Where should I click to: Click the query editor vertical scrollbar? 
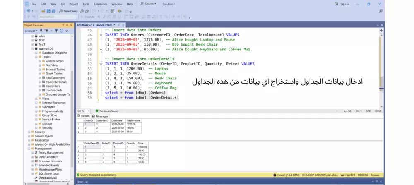[381, 71]
